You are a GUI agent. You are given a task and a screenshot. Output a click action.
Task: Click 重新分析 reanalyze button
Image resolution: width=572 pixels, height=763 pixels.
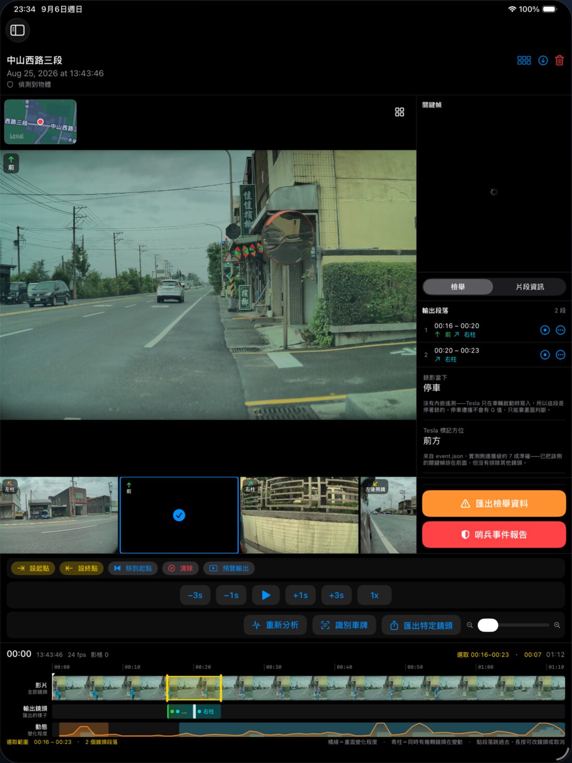(x=275, y=625)
